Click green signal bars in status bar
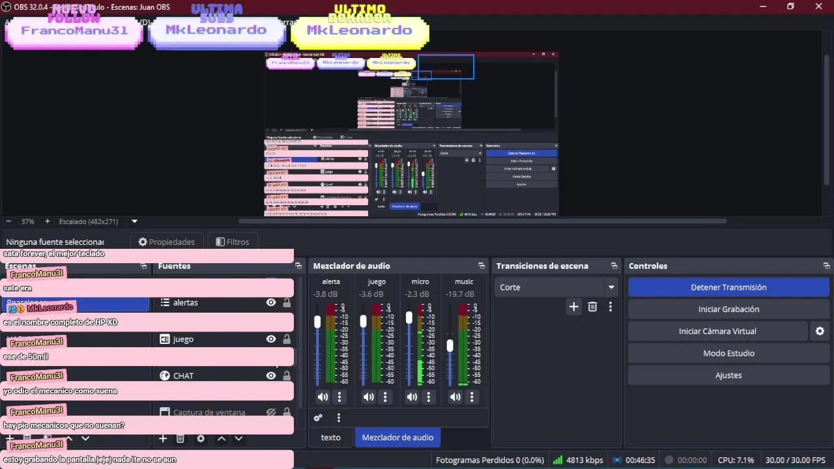 pos(558,460)
